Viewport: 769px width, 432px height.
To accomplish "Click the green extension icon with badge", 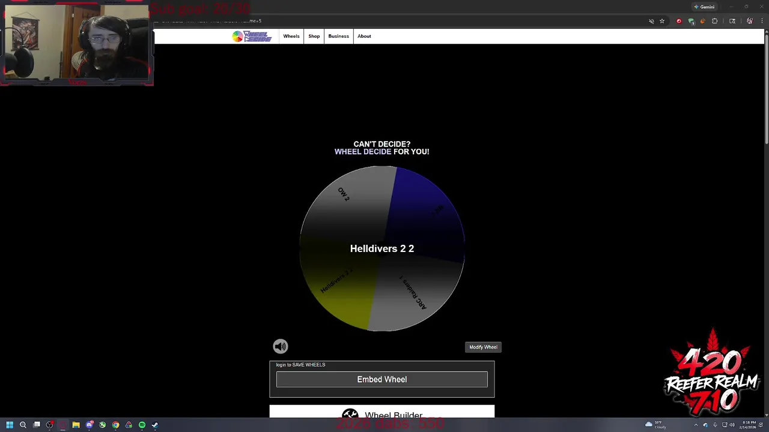I will click(691, 22).
